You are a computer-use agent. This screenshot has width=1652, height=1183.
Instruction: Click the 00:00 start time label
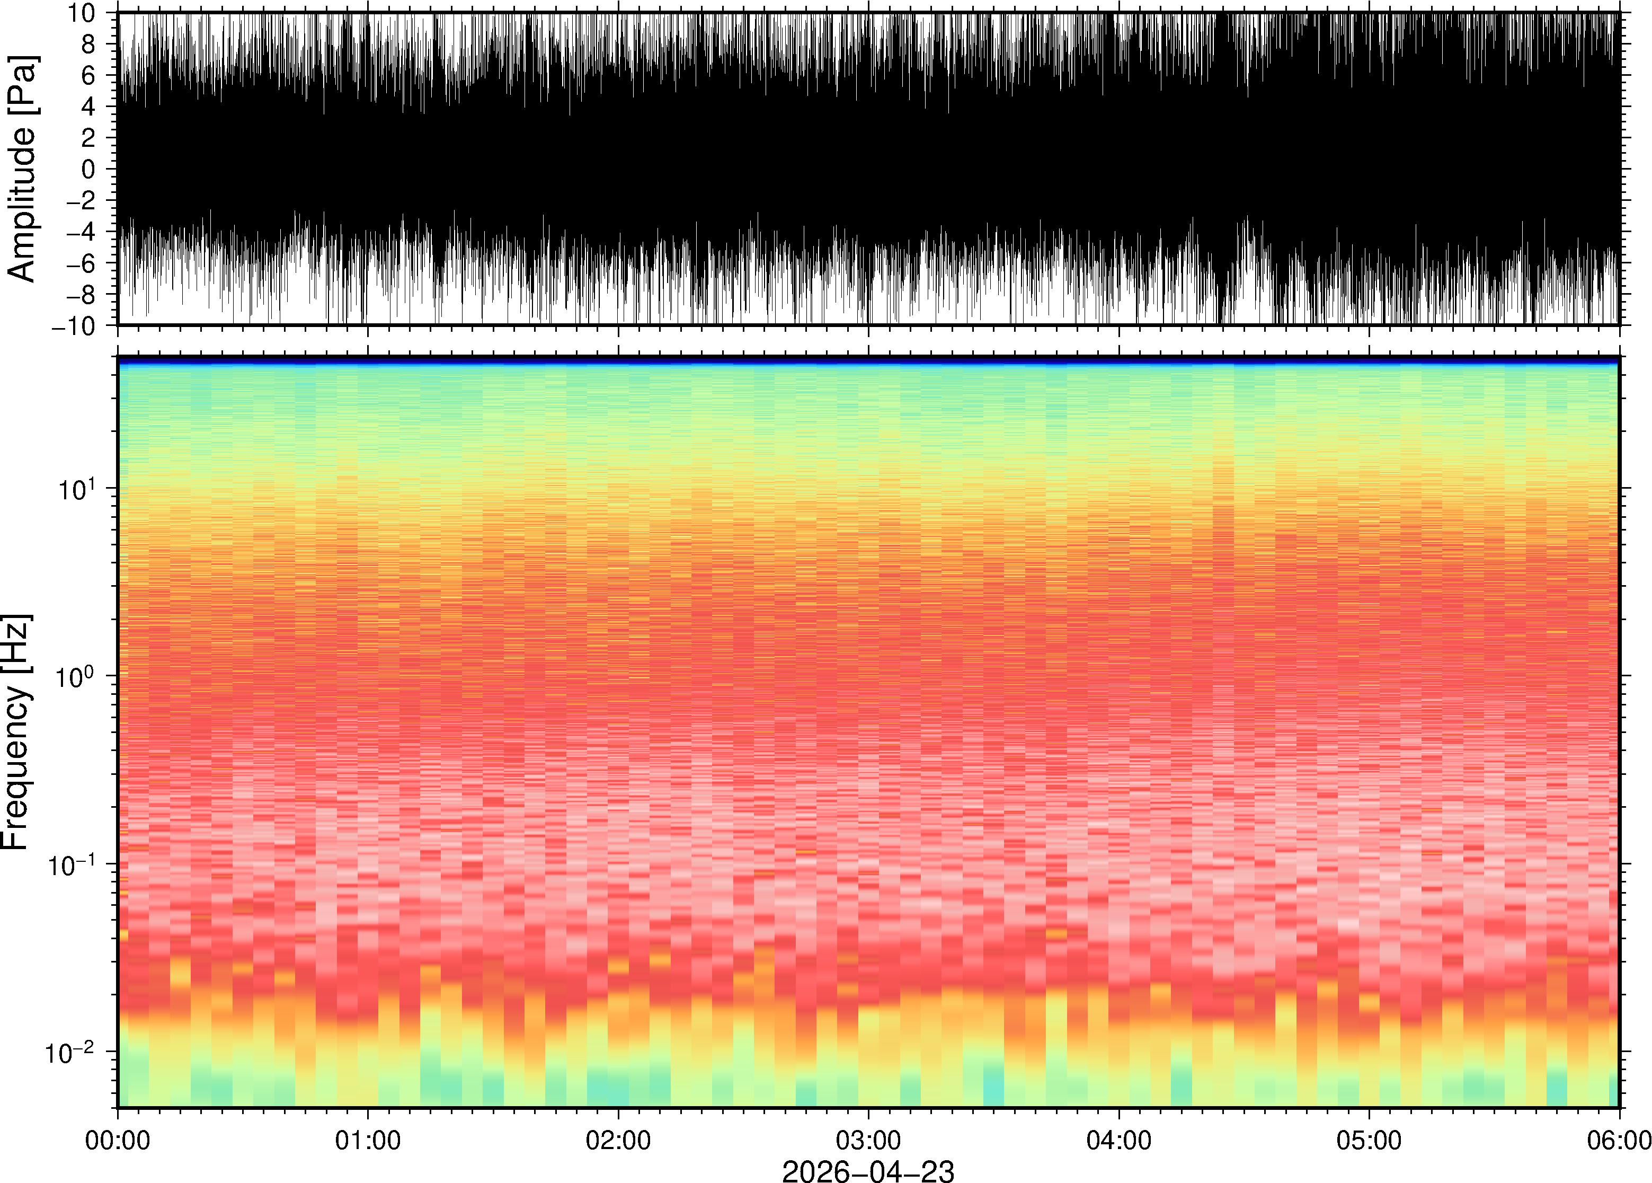(118, 1140)
